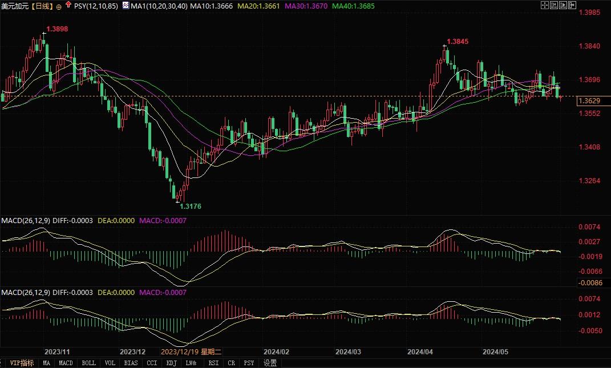Click the MA10:1.3666 value
The height and width of the screenshot is (368, 611).
click(212, 6)
